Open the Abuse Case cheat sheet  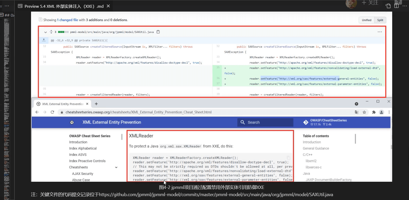coord(81,180)
